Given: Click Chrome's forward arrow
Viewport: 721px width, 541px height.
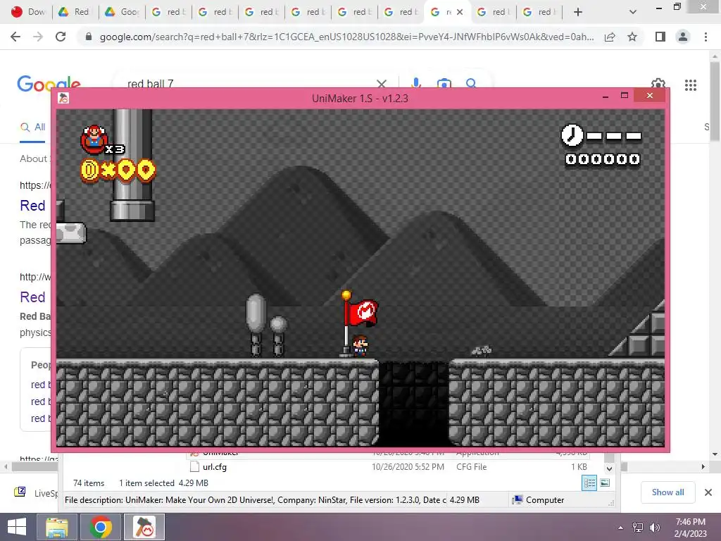Looking at the screenshot, I should (x=38, y=37).
